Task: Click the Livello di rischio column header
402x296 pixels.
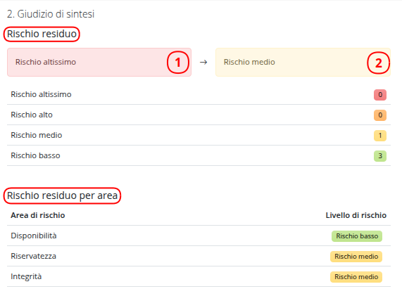Action: 356,215
